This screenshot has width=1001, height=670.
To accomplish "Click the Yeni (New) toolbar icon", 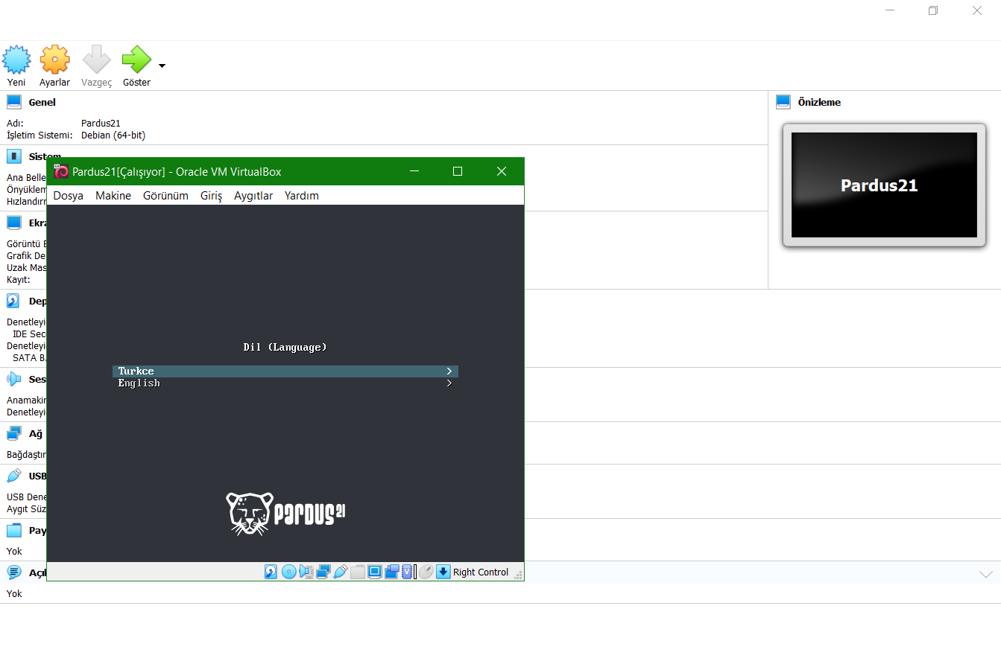I will pos(16,60).
